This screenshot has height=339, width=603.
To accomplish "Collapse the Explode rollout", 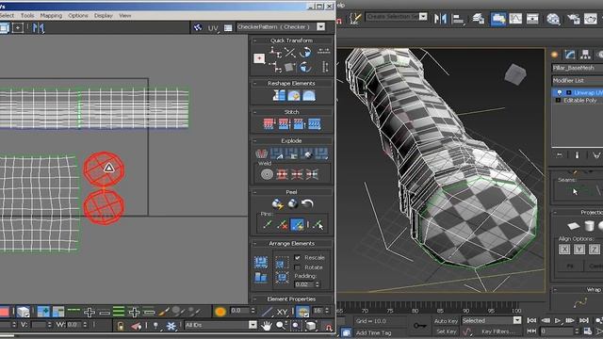I will [x=254, y=140].
